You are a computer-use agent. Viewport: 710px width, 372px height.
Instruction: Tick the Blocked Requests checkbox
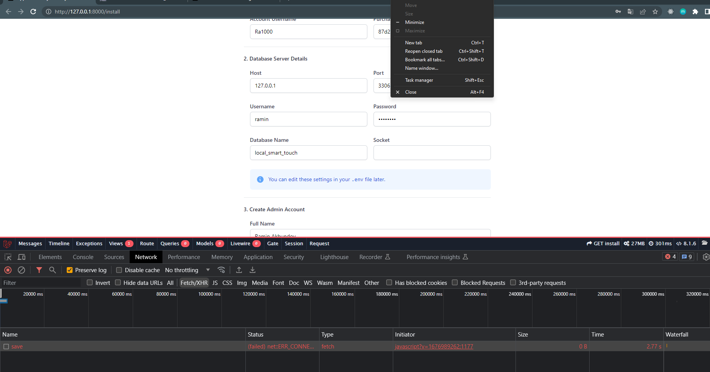[x=455, y=283]
